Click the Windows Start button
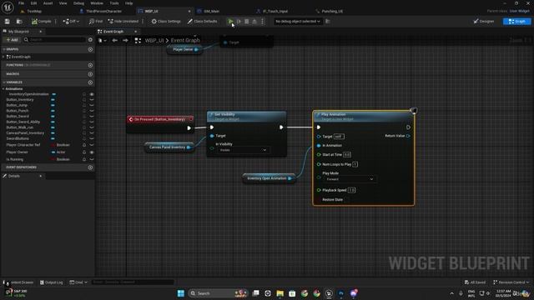Screen dimensions: 534x300 click(x=181, y=293)
